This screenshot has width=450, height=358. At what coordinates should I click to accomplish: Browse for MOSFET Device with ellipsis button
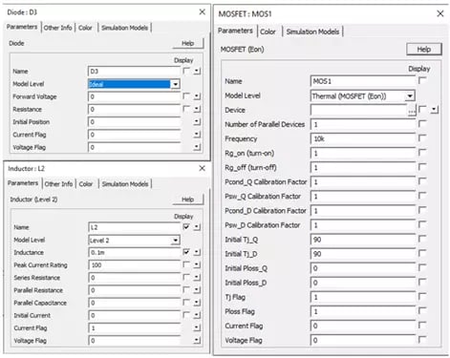click(x=412, y=111)
